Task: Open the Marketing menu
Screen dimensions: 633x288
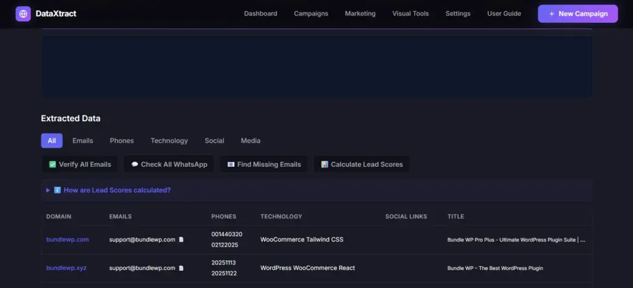Action: (360, 14)
